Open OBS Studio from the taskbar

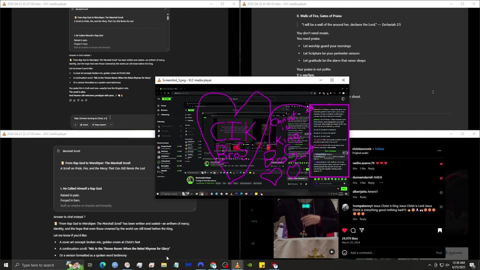[x=225, y=265]
